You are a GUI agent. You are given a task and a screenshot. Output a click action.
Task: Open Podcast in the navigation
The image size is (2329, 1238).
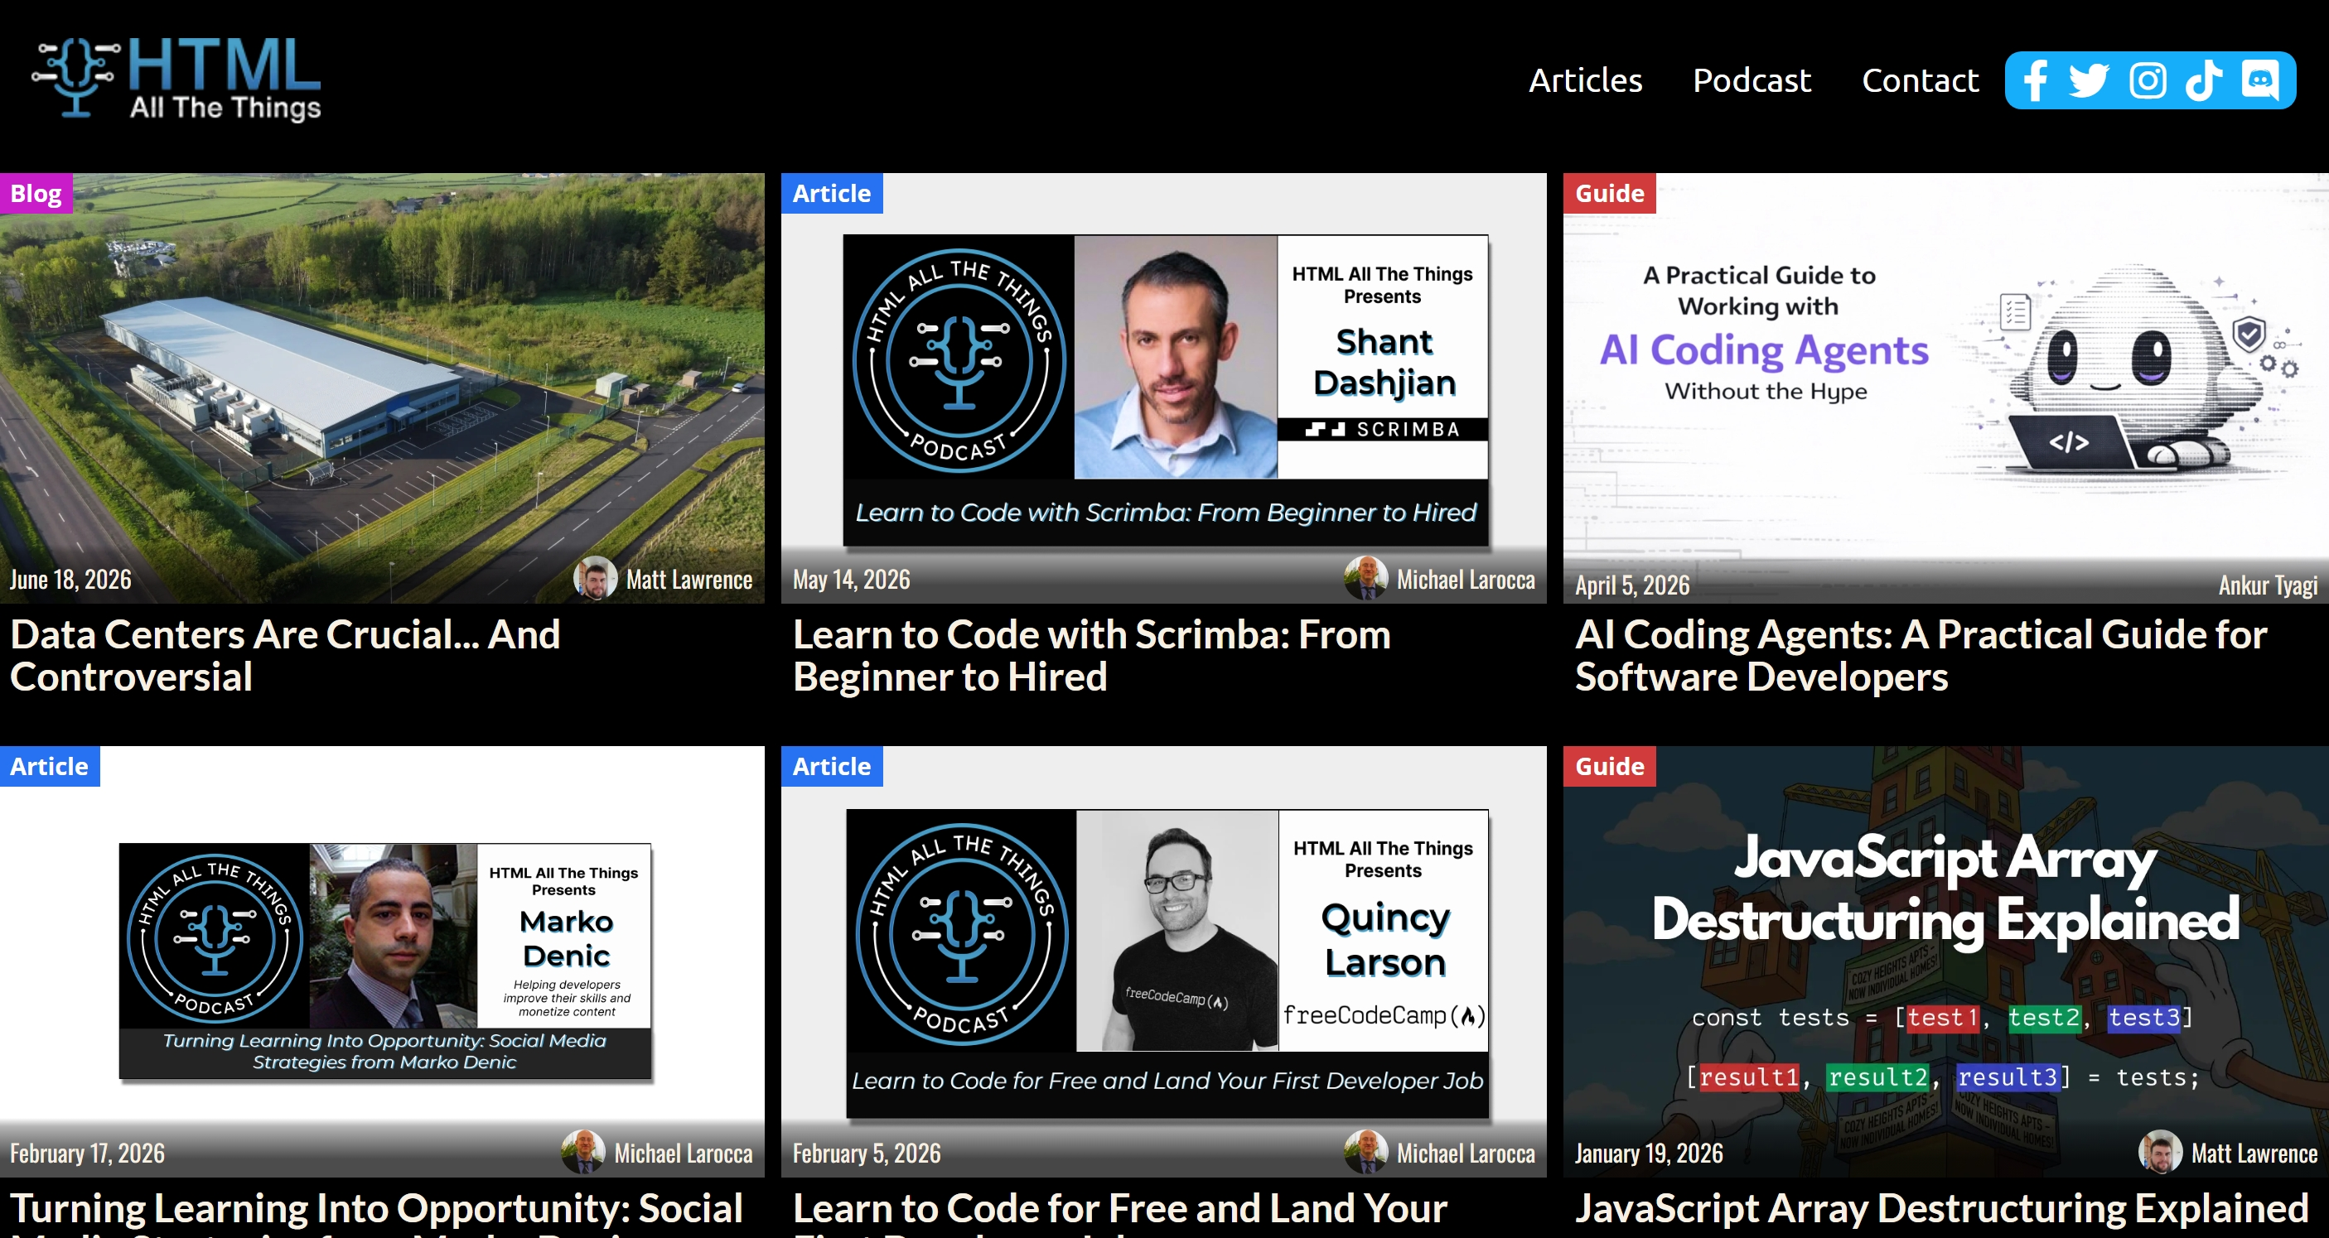1752,80
